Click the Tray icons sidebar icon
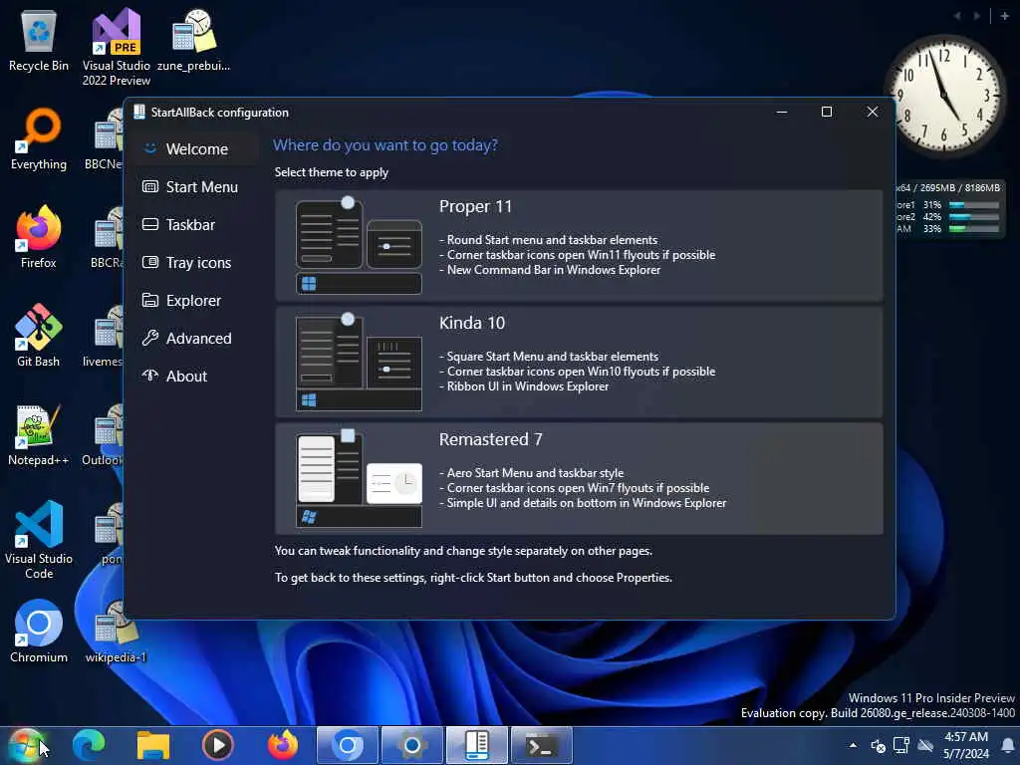Image resolution: width=1020 pixels, height=765 pixels. (x=150, y=262)
